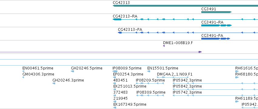Click the CG3491-RA transcript glyph

point(216,25)
